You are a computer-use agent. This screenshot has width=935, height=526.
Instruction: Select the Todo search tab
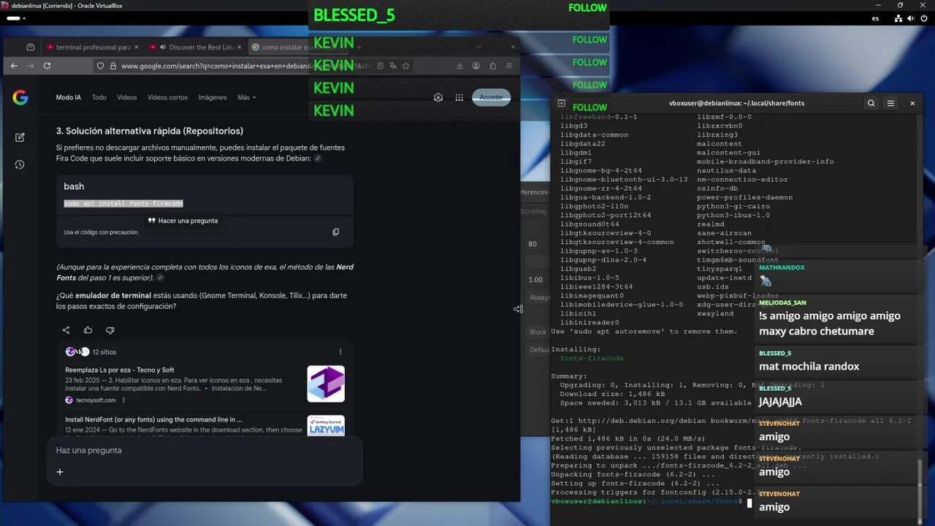99,97
